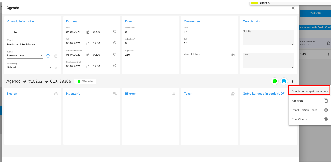Viewport: 332px width, 162px height.
Task: Click the #15262 breadcrumb text
Action: [x=35, y=81]
